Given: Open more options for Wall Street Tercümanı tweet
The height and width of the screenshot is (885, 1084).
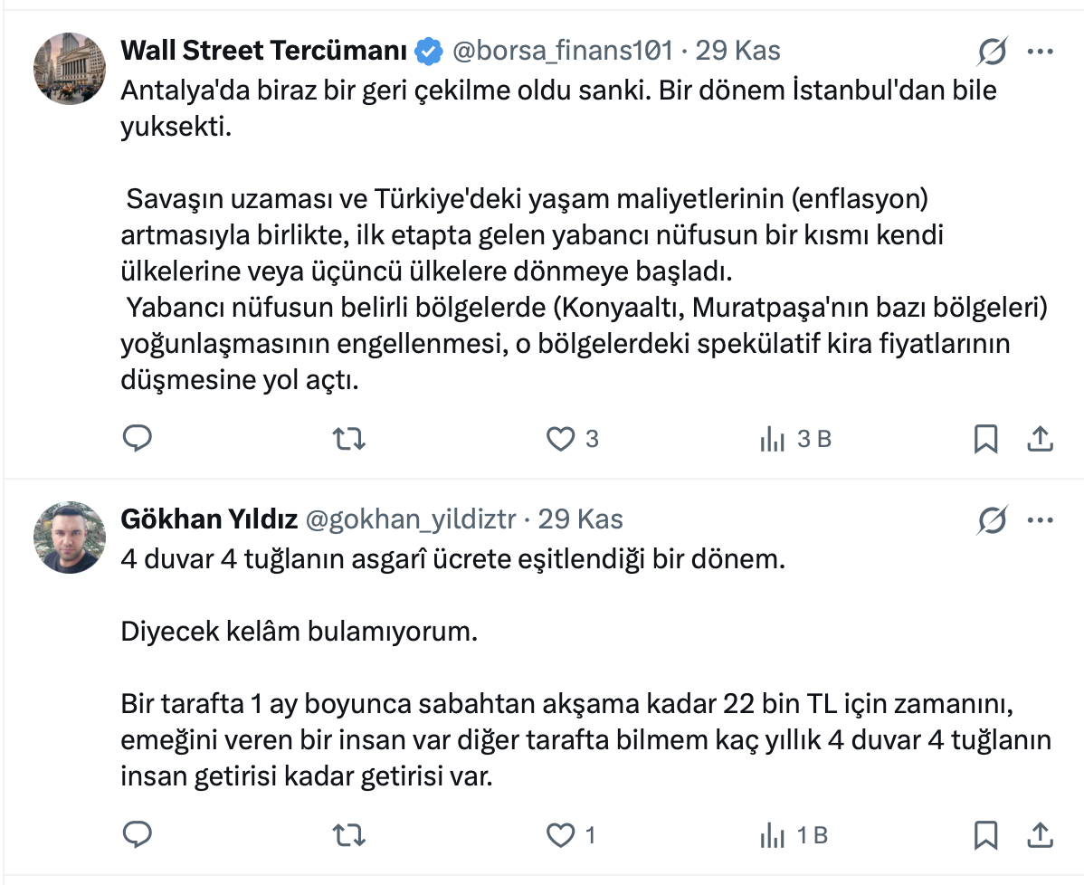Looking at the screenshot, I should pos(1041,52).
